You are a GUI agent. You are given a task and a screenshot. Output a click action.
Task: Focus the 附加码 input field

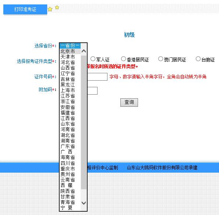point(92,91)
